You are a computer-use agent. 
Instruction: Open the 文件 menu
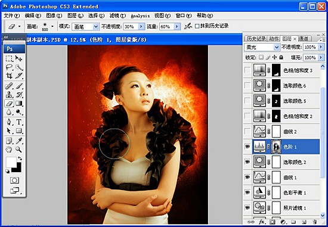(x=12, y=15)
